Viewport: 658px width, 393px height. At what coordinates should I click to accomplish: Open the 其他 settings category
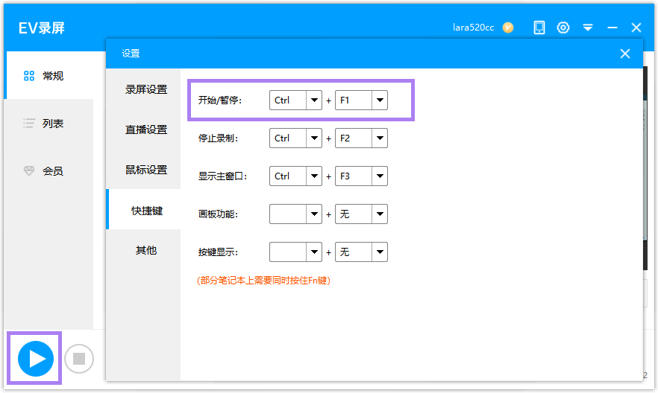click(x=146, y=250)
